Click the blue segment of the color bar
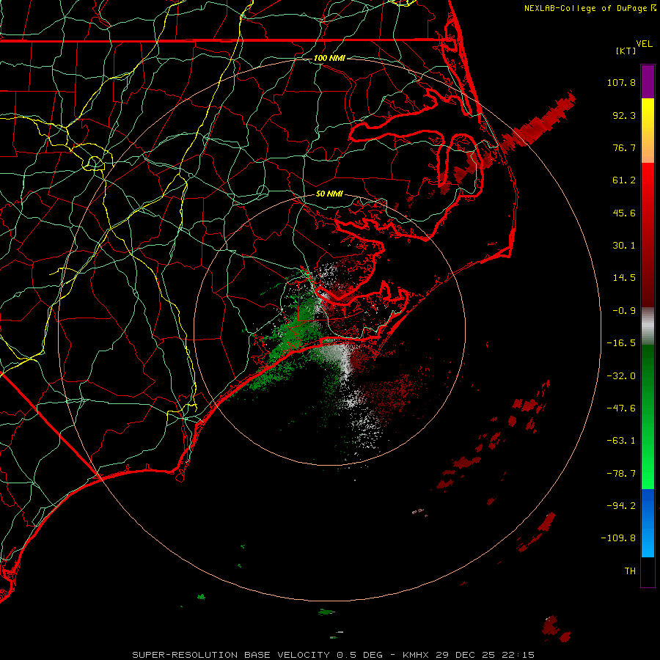 (648, 523)
